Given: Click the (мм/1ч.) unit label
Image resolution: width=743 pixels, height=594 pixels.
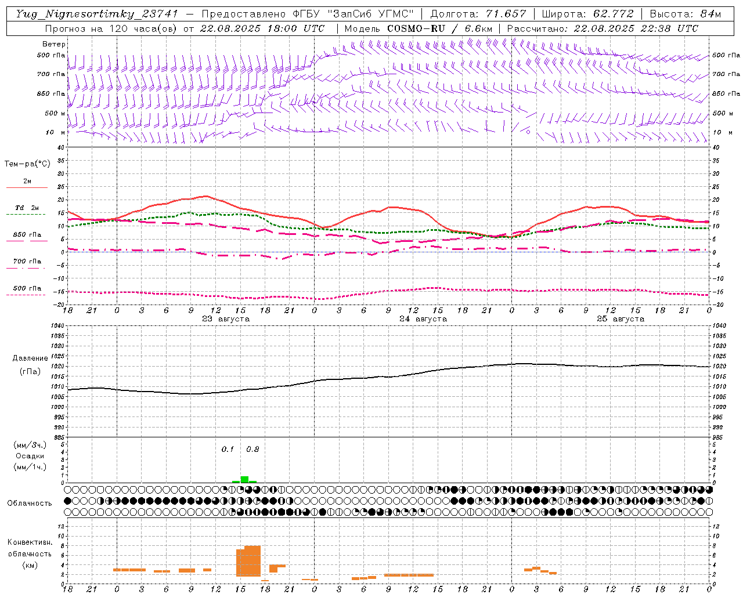Looking at the screenshot, I should pos(30,467).
